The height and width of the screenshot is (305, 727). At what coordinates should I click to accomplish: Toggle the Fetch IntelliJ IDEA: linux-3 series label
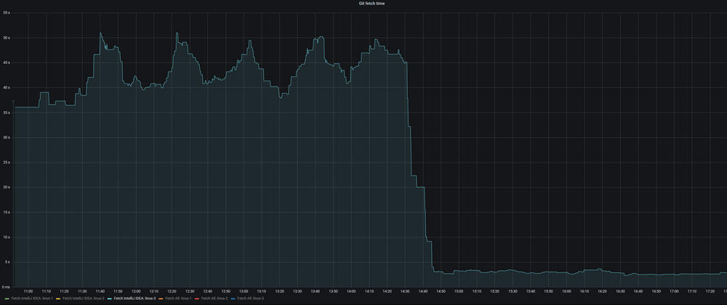tap(134, 298)
